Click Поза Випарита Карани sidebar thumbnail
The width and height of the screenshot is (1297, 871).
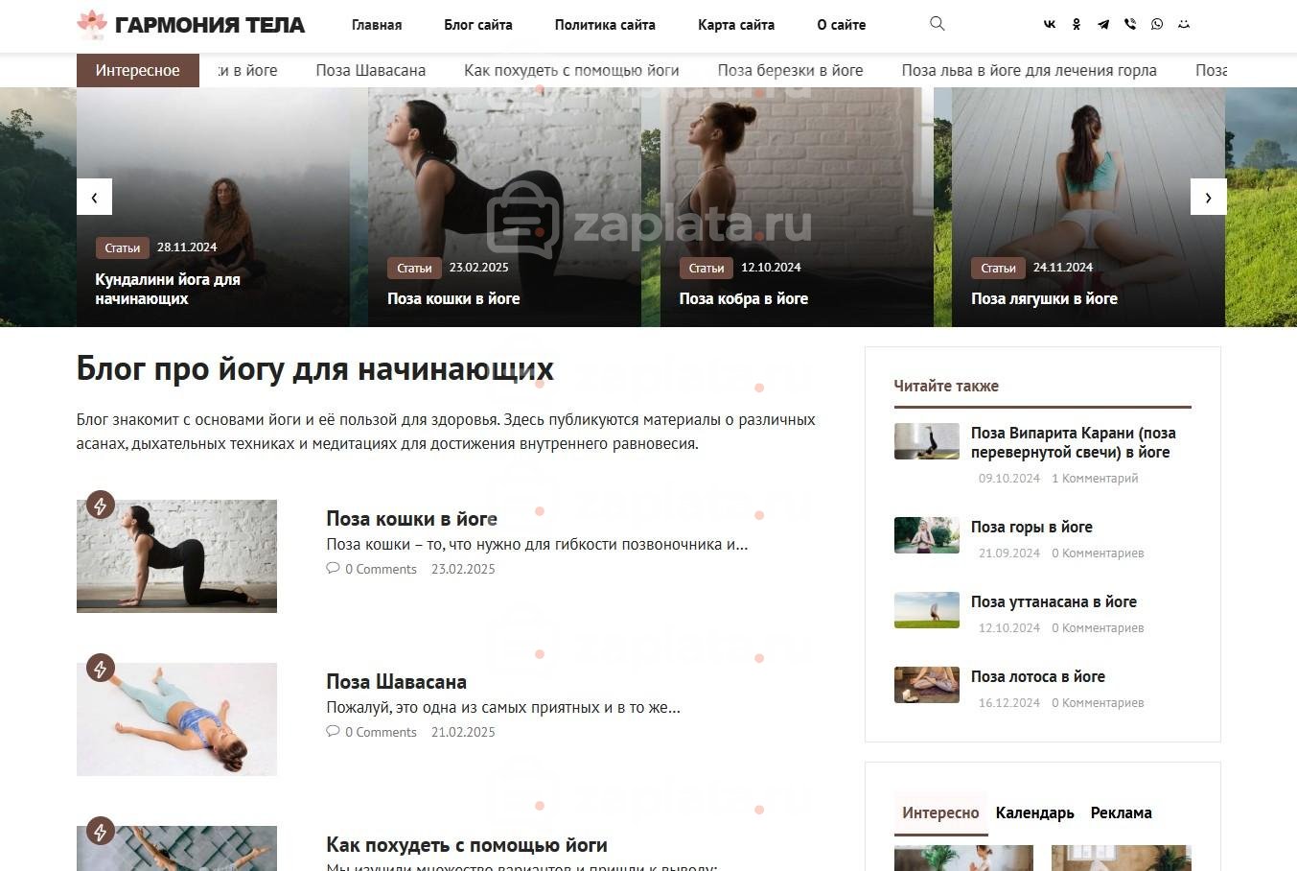[x=927, y=441]
